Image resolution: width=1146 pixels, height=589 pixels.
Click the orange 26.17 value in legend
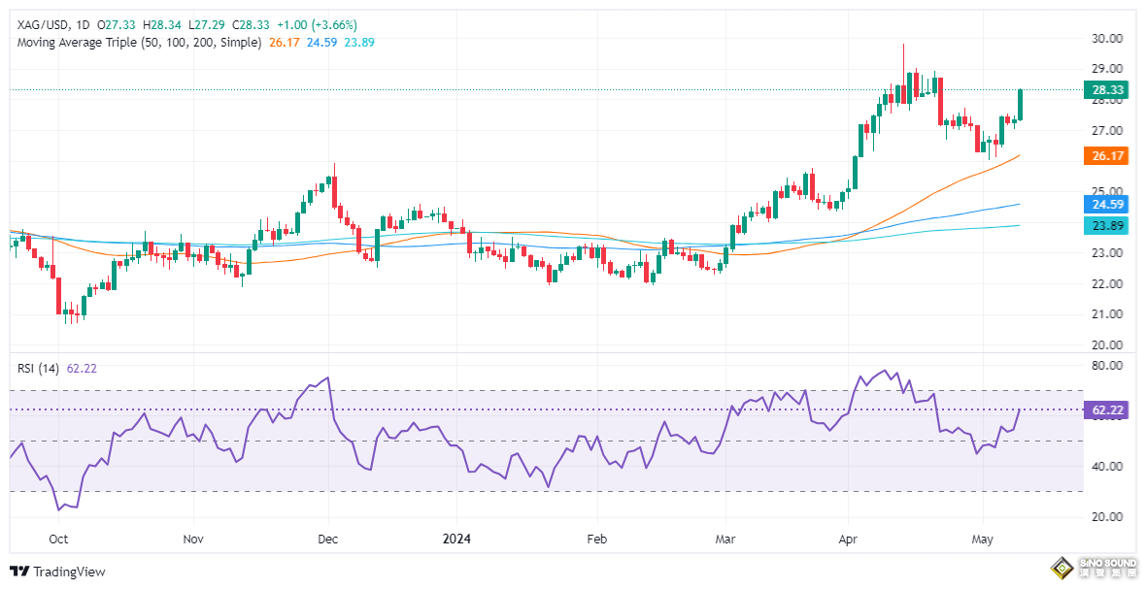[x=283, y=43]
